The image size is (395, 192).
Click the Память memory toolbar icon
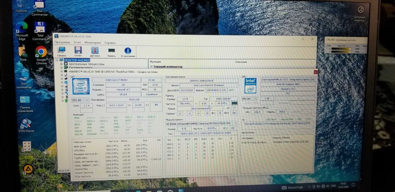click(112, 52)
